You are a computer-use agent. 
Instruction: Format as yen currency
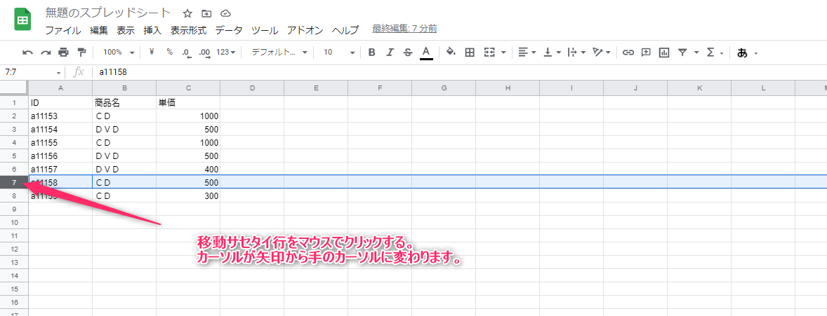(152, 52)
